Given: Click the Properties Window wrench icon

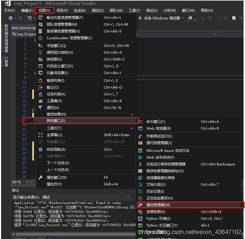Looking at the screenshot, I should 41,177.
